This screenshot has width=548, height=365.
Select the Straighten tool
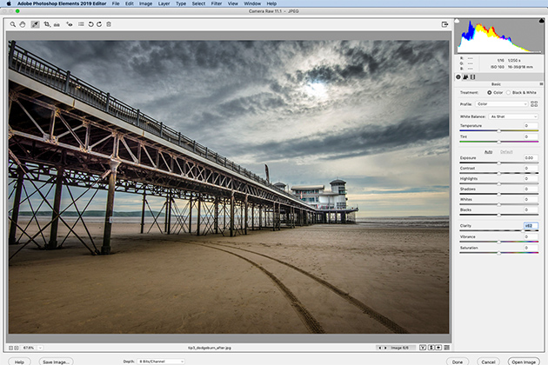pos(57,24)
